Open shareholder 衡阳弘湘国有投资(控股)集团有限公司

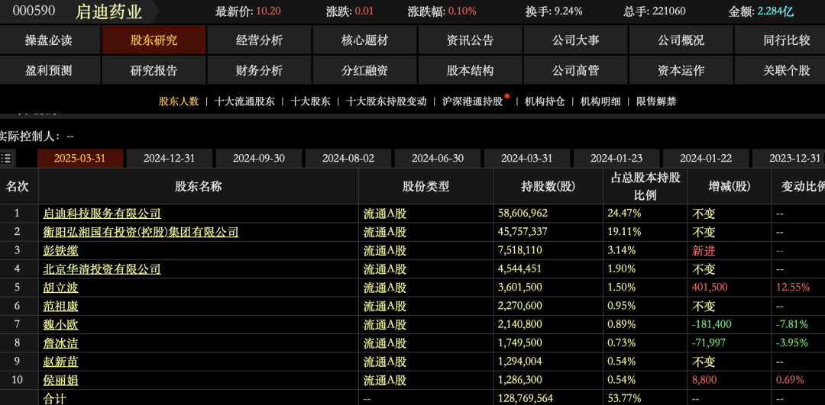(x=141, y=232)
